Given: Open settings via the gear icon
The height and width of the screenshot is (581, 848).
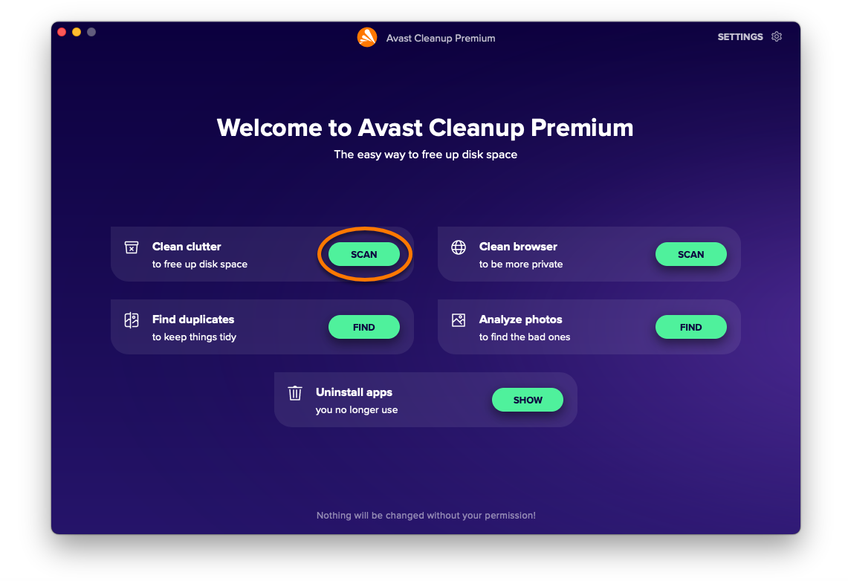Looking at the screenshot, I should click(777, 36).
